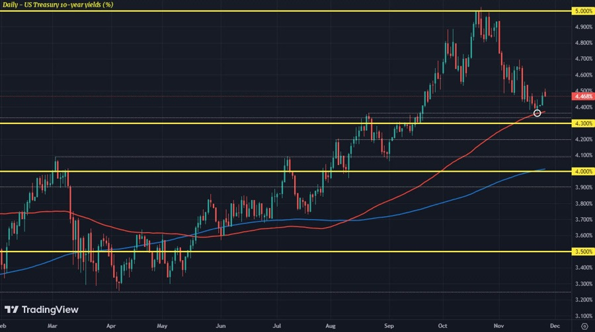Image resolution: width=595 pixels, height=332 pixels.
Task: Open chart settings gear icon
Action: click(584, 326)
